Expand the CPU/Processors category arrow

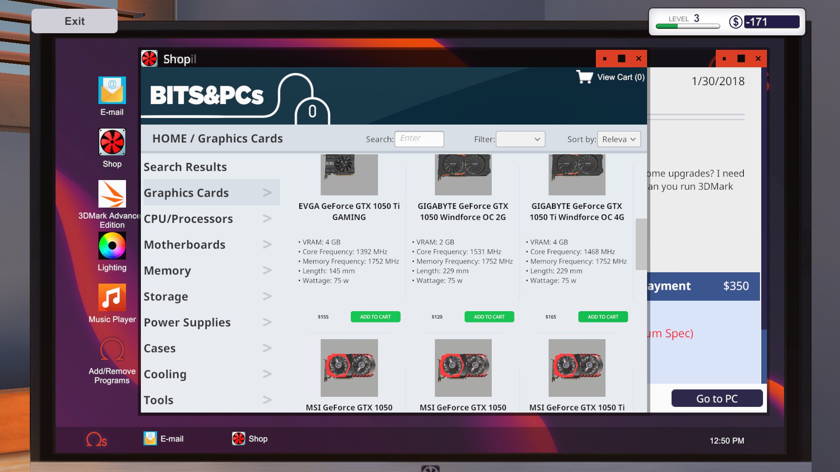267,219
